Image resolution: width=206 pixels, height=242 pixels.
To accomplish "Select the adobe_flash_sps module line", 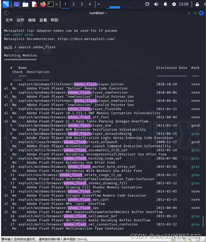I will pyautogui.click(x=58, y=208).
